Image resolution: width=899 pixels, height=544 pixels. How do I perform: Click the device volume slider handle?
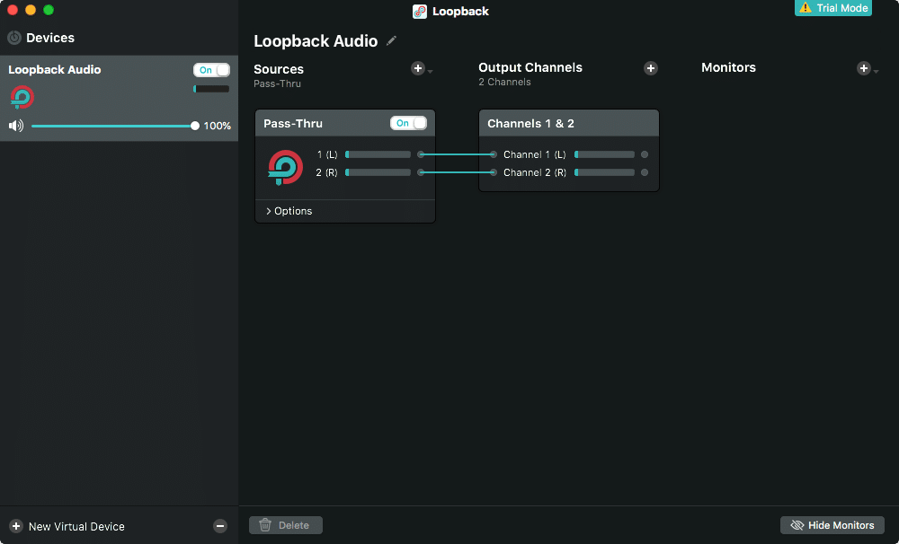click(195, 126)
